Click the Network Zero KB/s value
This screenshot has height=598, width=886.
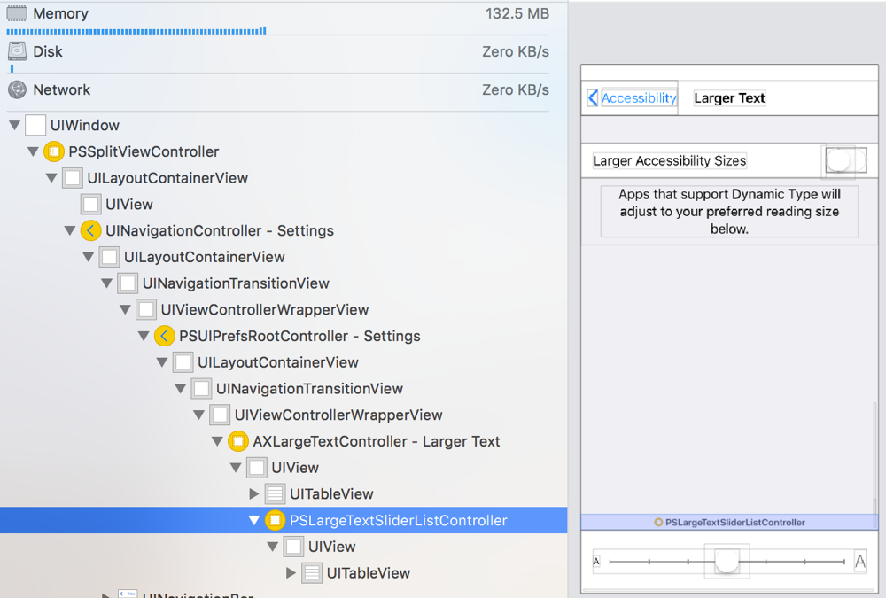[516, 89]
